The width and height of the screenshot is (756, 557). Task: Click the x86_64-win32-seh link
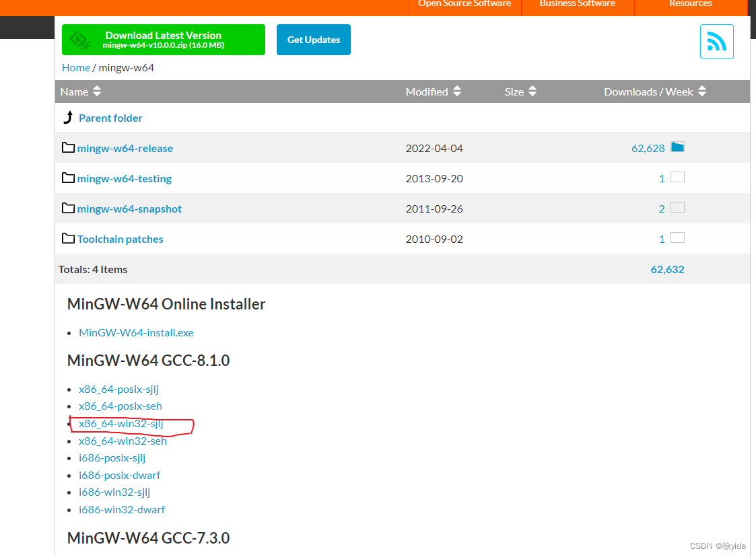(x=123, y=441)
